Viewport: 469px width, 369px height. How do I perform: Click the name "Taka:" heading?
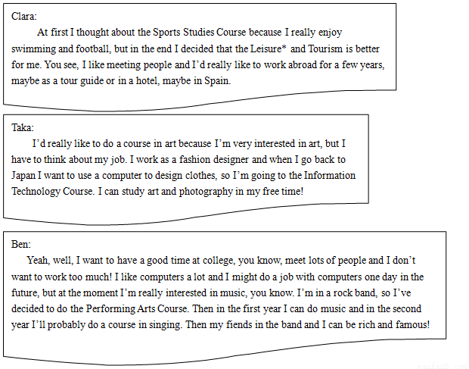tap(23, 127)
